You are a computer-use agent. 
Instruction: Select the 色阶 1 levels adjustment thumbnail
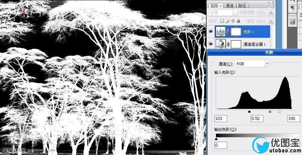click(x=221, y=32)
